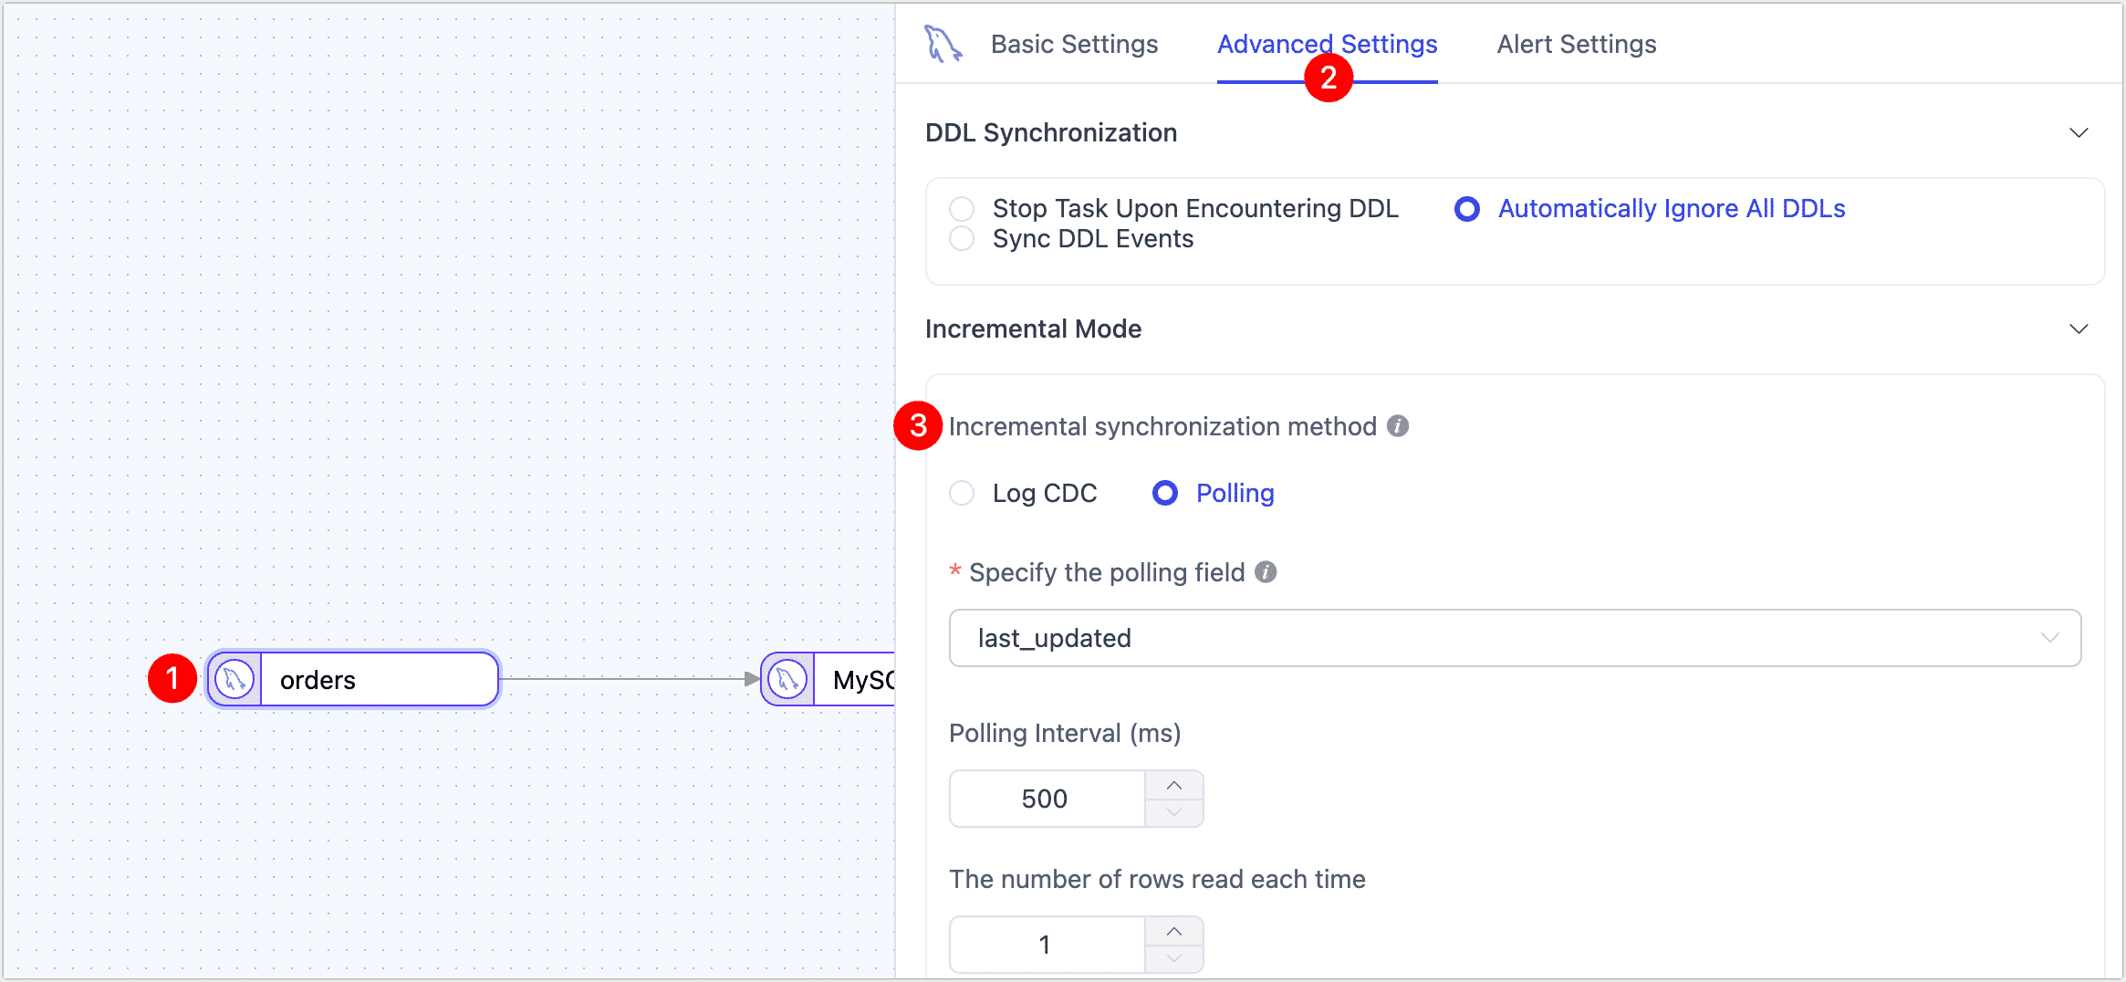2126x982 pixels.
Task: Select Automatically Ignore All DDLs option
Action: tap(1467, 209)
